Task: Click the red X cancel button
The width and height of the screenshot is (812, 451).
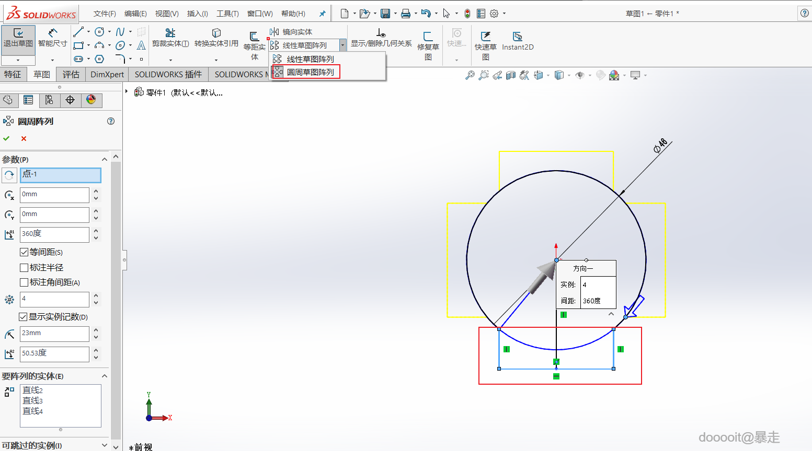Action: click(24, 138)
